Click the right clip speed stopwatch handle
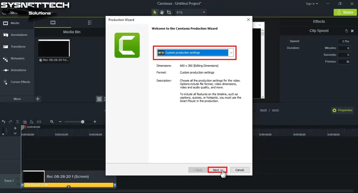Screen dimensions: 358x193 [115, 185]
